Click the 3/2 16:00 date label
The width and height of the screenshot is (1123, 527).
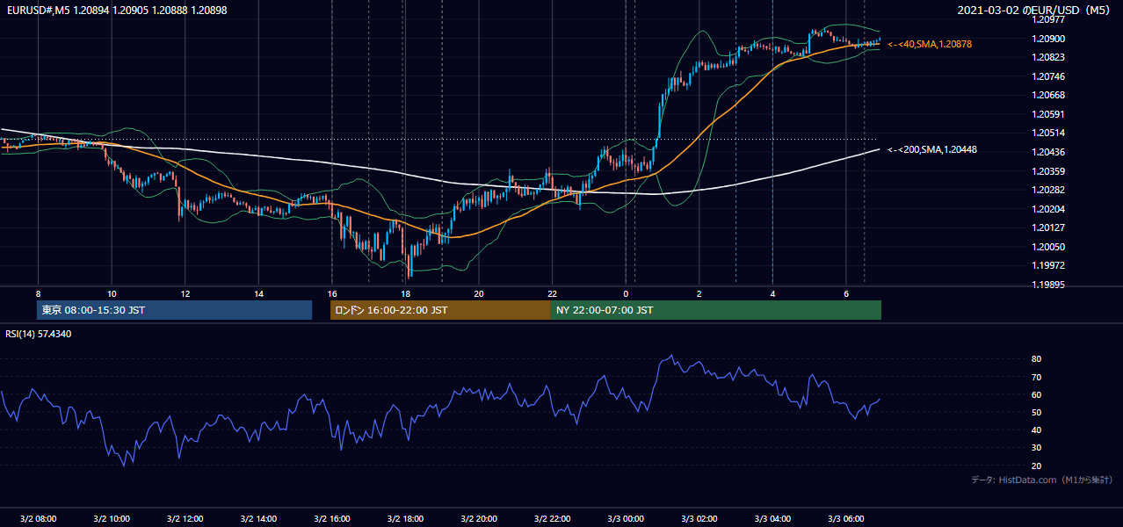[x=332, y=518]
